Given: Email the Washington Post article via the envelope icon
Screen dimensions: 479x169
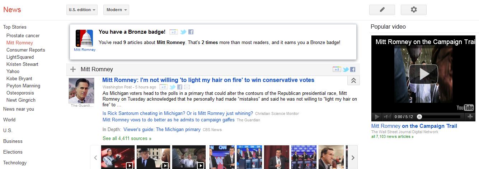Looking at the screenshot, I should [187, 87].
